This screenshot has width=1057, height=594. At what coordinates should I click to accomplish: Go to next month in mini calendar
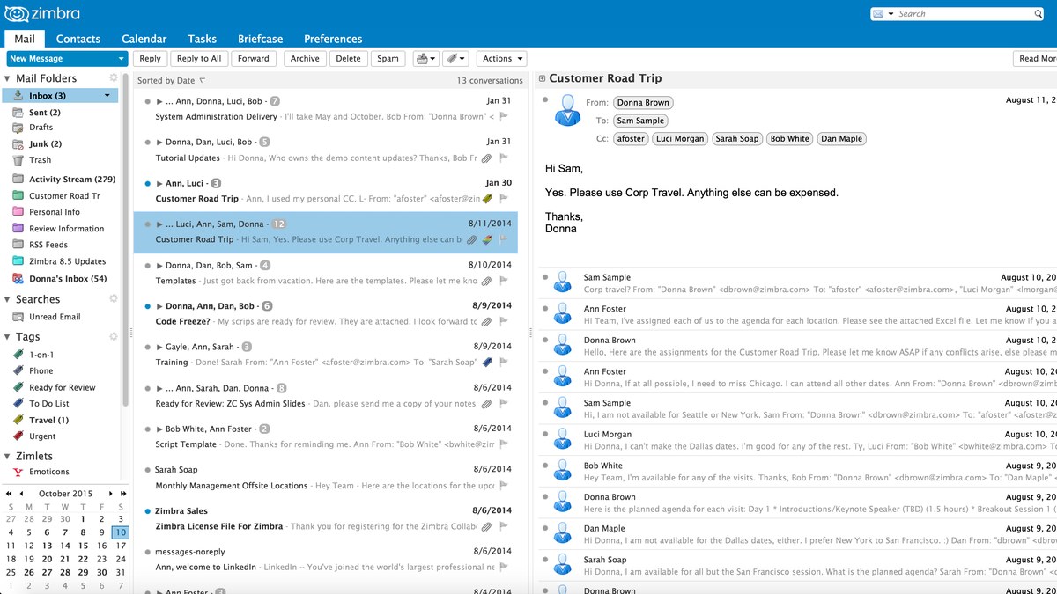111,494
